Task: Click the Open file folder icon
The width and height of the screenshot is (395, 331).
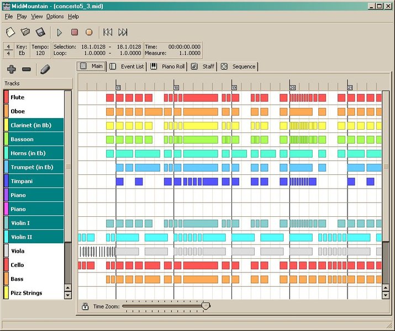Action: pyautogui.click(x=25, y=32)
